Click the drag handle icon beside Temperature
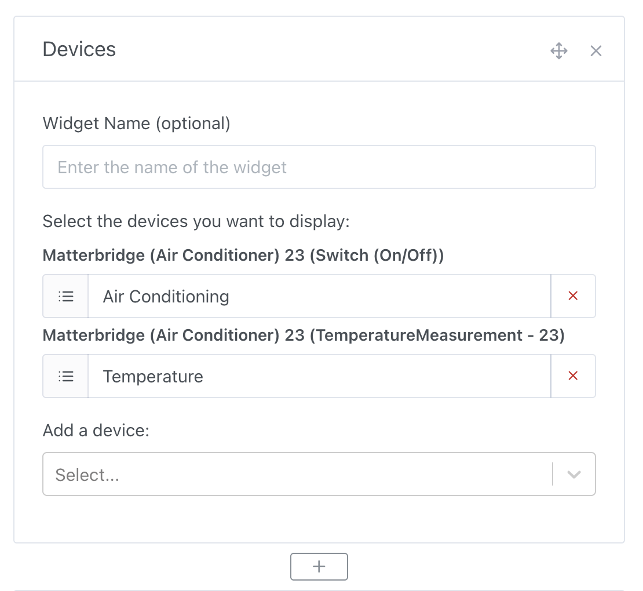The height and width of the screenshot is (591, 643). [x=65, y=375]
